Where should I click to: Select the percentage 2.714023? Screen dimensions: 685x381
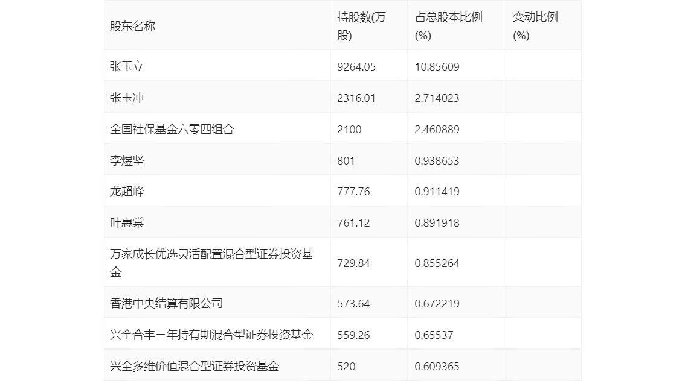pos(437,98)
